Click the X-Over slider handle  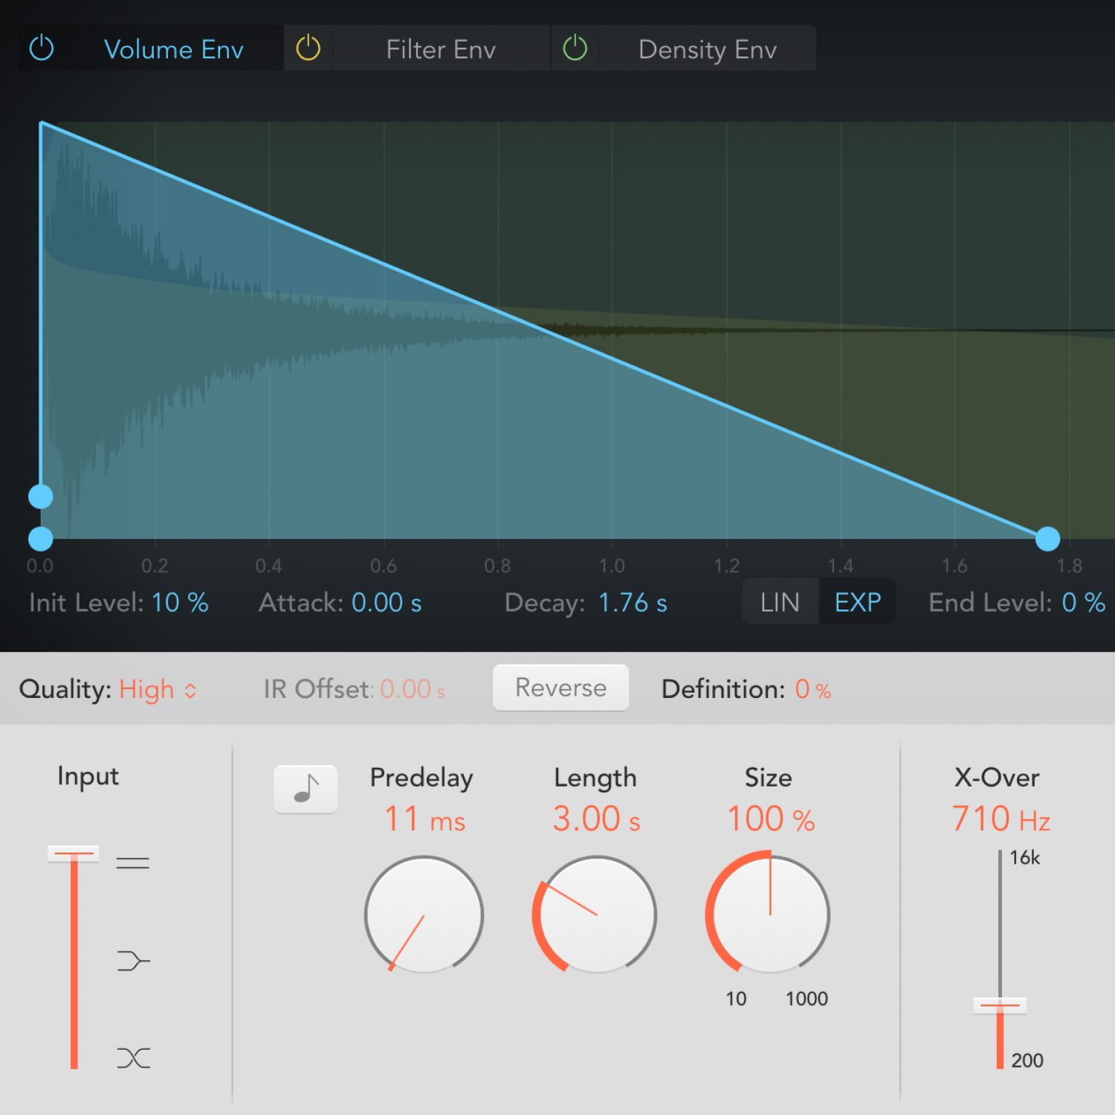coord(1000,1005)
